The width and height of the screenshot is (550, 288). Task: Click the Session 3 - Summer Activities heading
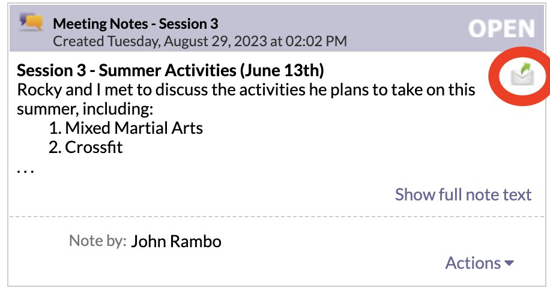pyautogui.click(x=171, y=70)
